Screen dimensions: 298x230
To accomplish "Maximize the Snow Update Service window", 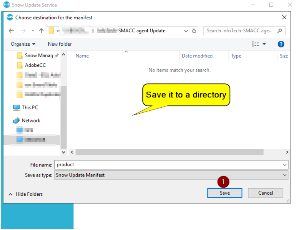I will coord(271,5).
